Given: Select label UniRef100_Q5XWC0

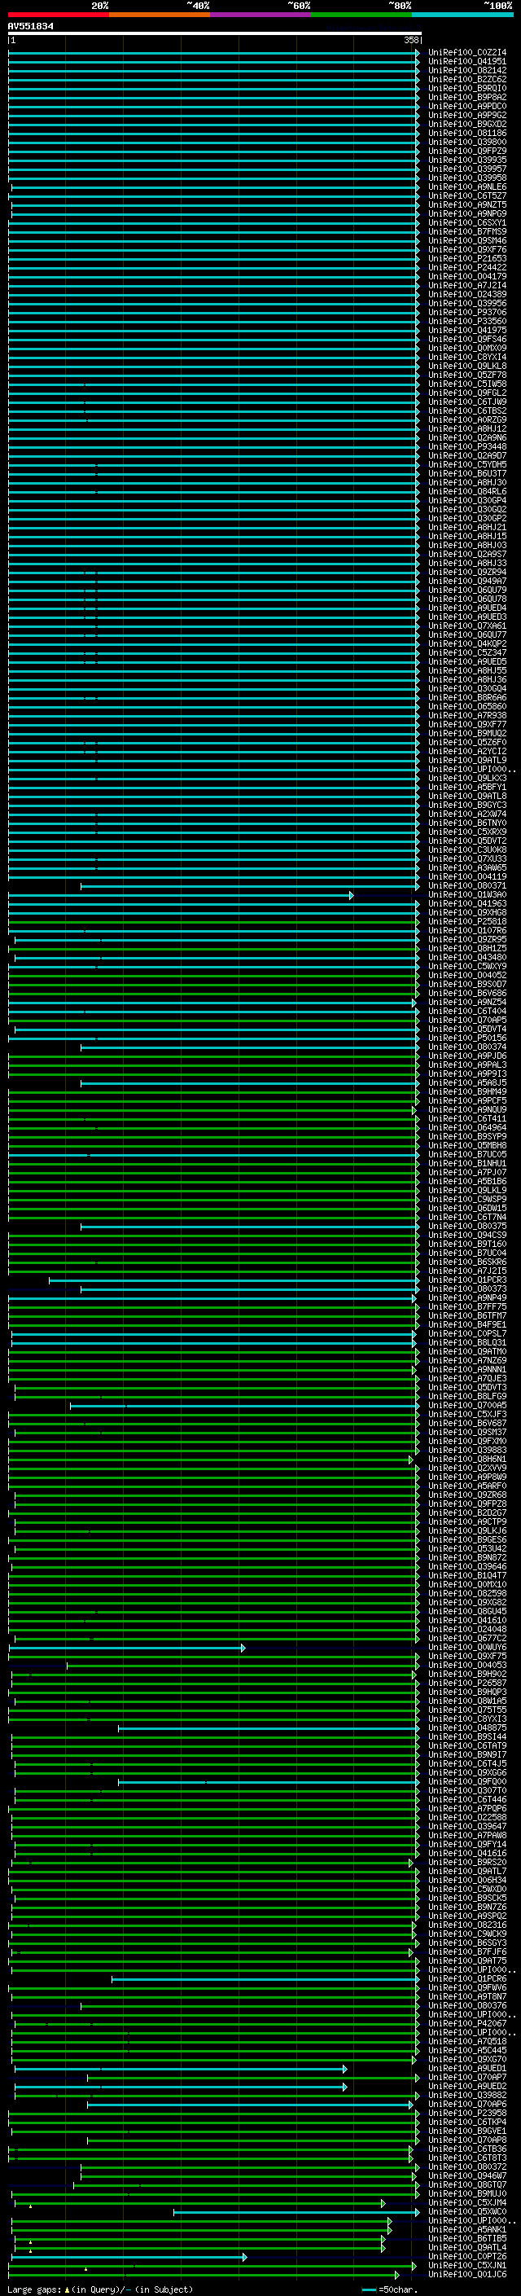Looking at the screenshot, I should [x=467, y=2211].
